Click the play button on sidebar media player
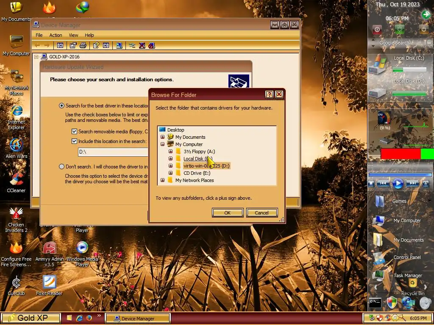434x325 pixels. (x=398, y=184)
